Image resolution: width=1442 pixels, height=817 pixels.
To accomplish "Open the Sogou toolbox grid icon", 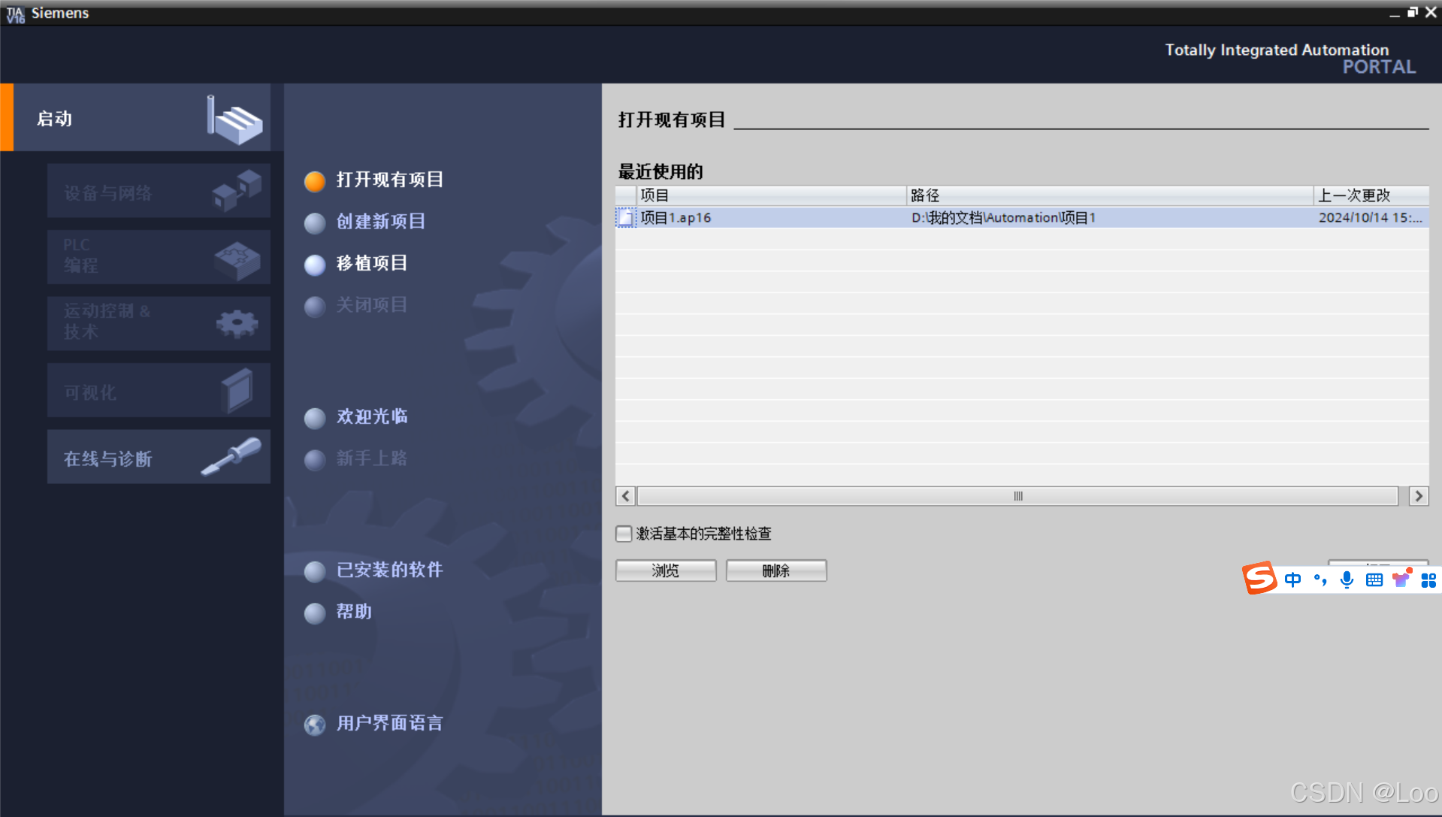I will 1428,579.
